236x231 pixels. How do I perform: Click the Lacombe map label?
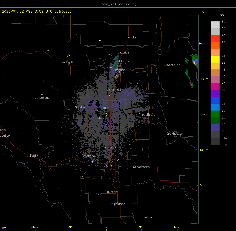coord(123,52)
